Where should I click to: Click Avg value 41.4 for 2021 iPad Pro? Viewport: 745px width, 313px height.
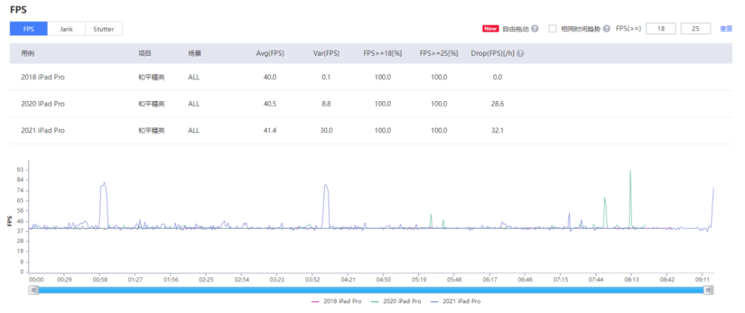[x=270, y=130]
